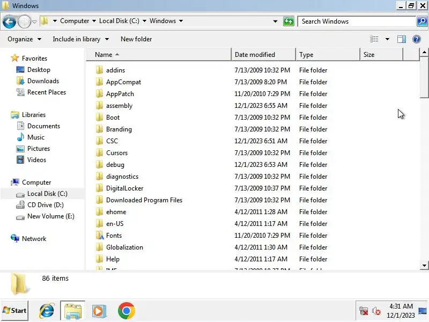Sort by the Type column header
The width and height of the screenshot is (429, 322).
click(x=328, y=55)
